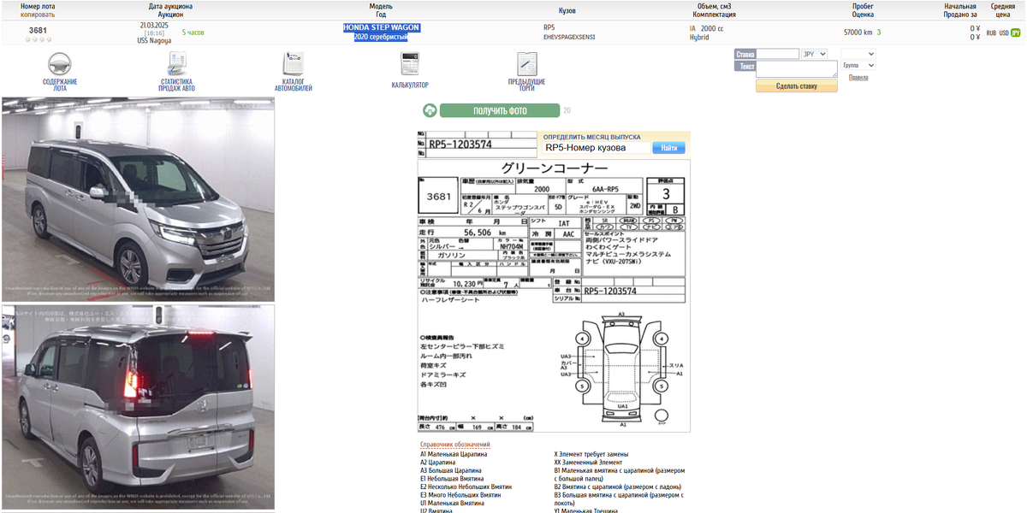
Task: Click the lot rating stars under 3681
Action: [38, 39]
